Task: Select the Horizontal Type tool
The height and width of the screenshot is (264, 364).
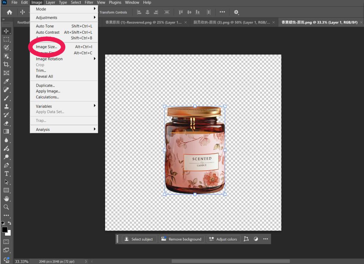Action: coord(6,174)
